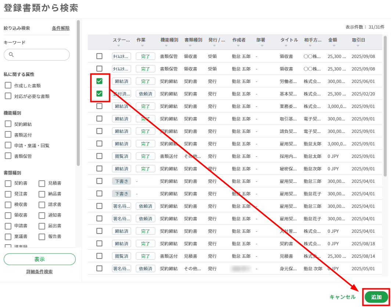Open the 金額 column filter arrow
This screenshot has width=391, height=307.
click(334, 46)
